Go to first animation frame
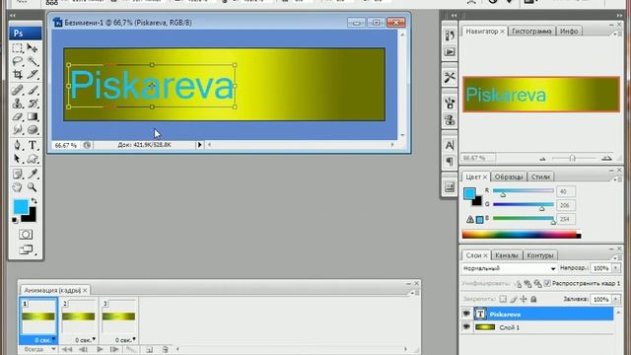The image size is (631, 355). pos(67,349)
